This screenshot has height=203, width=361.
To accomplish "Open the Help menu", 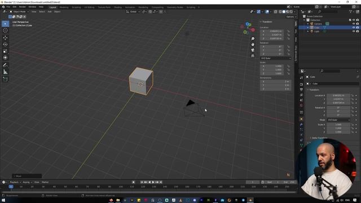I will pyautogui.click(x=41, y=7).
